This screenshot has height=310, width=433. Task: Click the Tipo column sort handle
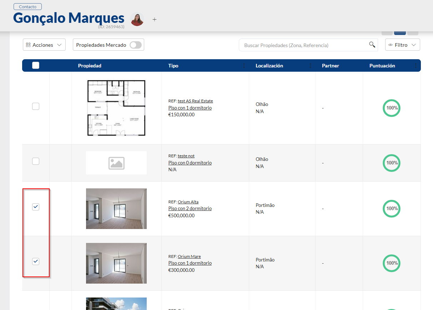[x=244, y=66]
